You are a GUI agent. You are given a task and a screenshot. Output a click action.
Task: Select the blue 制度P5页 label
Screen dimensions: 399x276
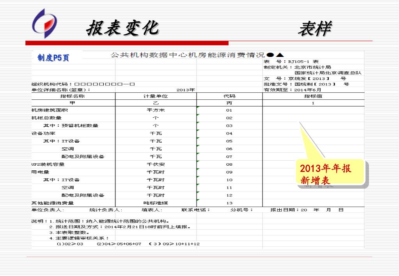(53, 58)
